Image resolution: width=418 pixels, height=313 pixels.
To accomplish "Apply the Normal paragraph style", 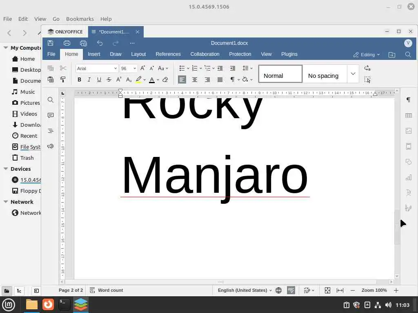I will pyautogui.click(x=280, y=74).
